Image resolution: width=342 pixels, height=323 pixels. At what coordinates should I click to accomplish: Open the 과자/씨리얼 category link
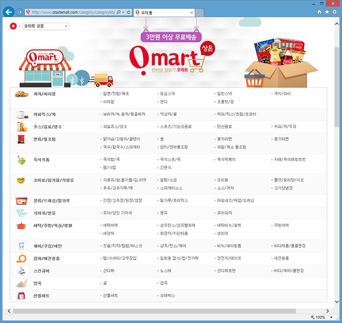(44, 94)
